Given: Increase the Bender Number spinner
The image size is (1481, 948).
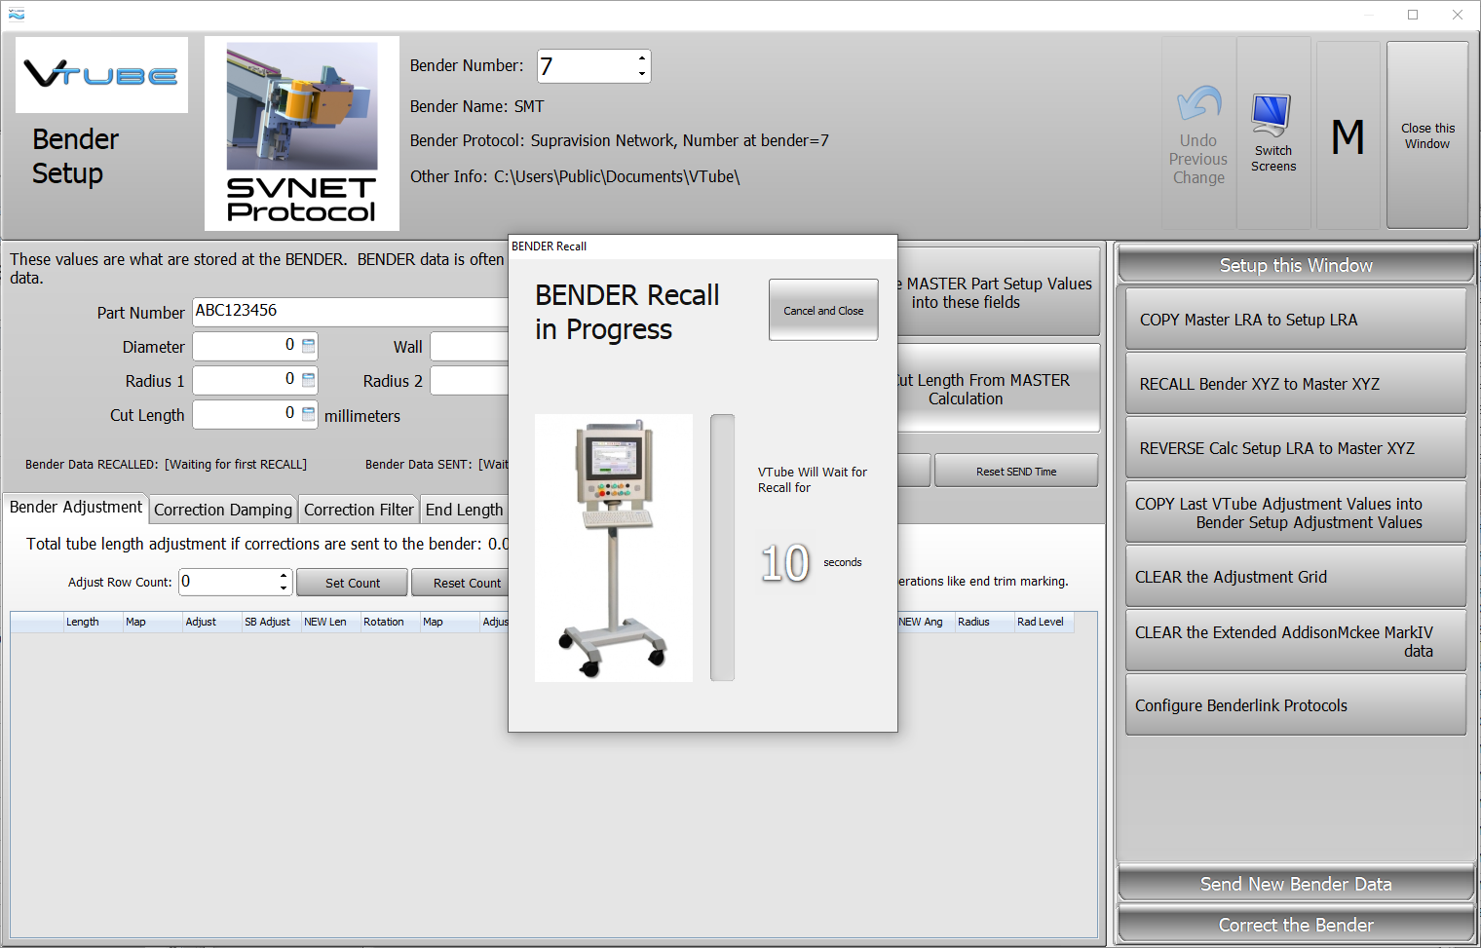Looking at the screenshot, I should [x=641, y=58].
